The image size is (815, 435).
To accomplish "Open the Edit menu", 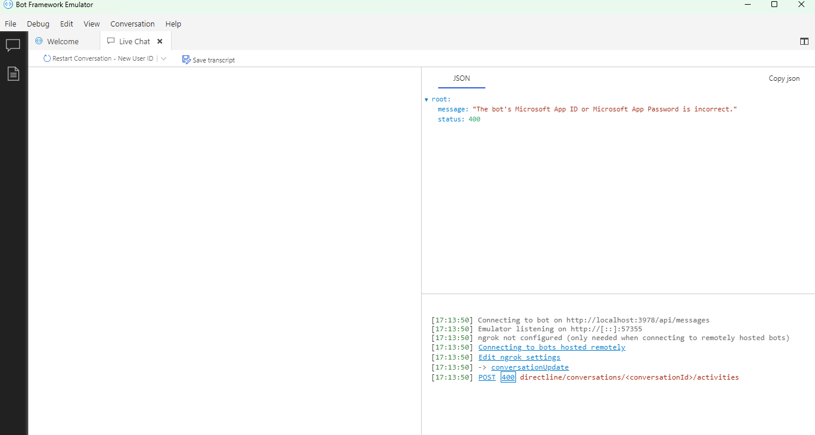I will (x=67, y=24).
